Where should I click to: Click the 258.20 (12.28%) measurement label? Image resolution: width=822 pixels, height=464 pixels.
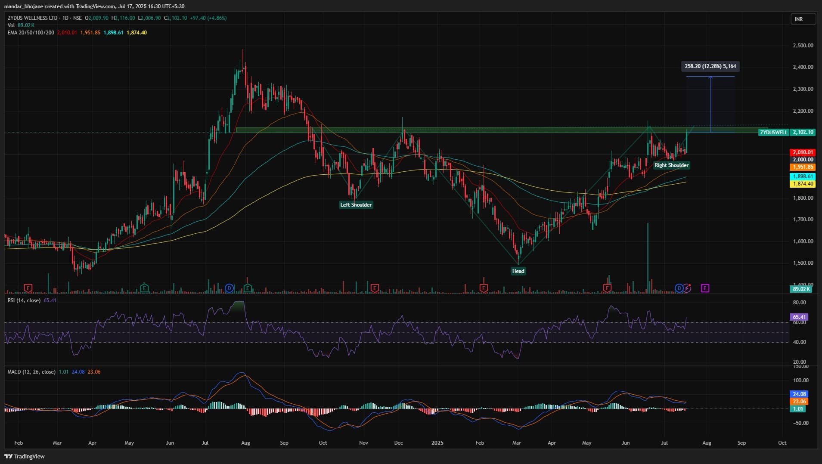coord(710,66)
